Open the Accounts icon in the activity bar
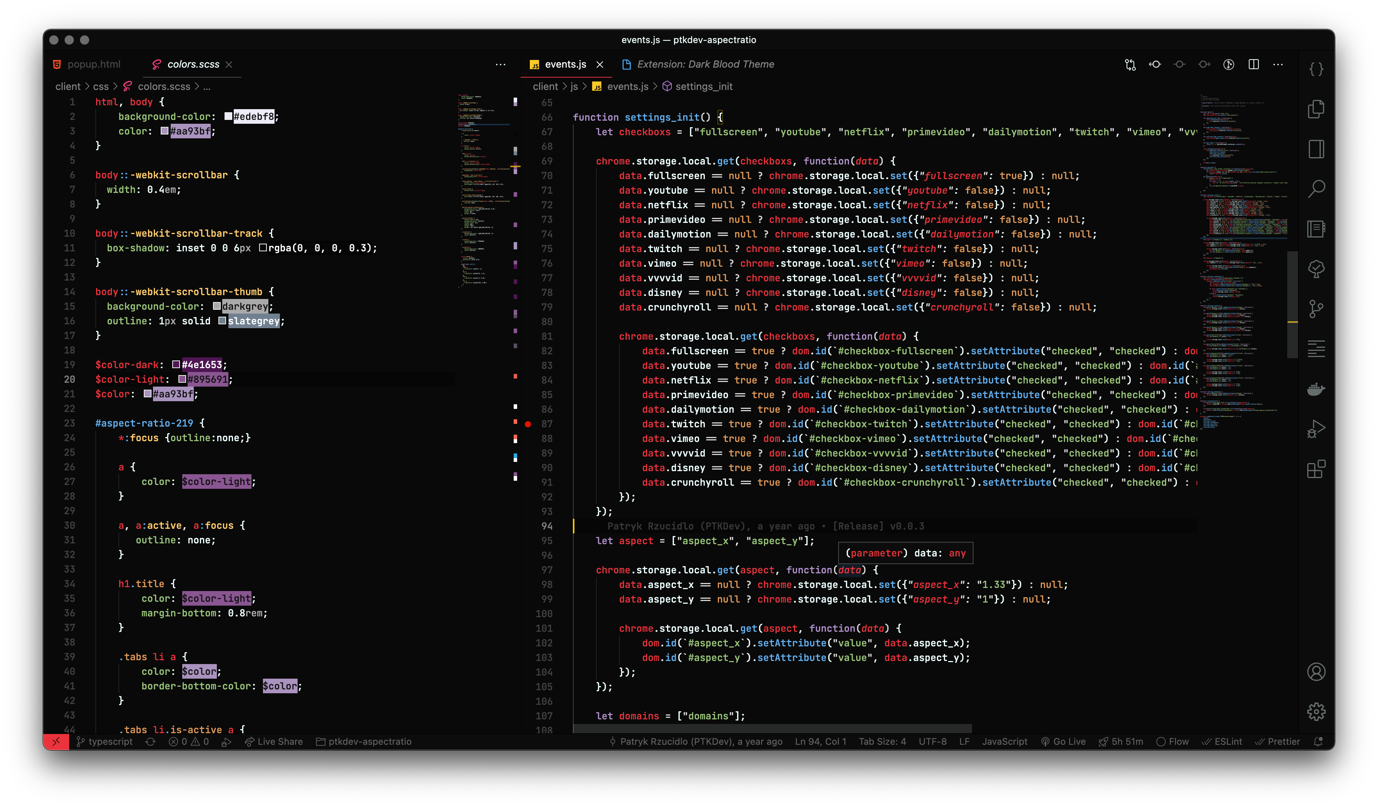Screen dimensions: 1378x807 point(1316,671)
